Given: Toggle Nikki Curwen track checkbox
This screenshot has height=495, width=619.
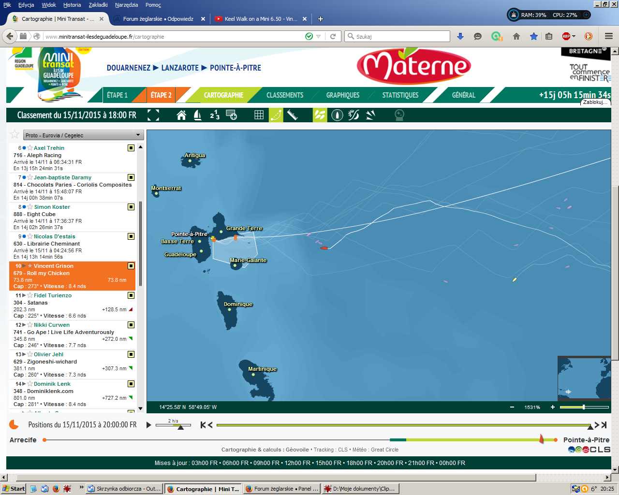Looking at the screenshot, I should (x=131, y=325).
